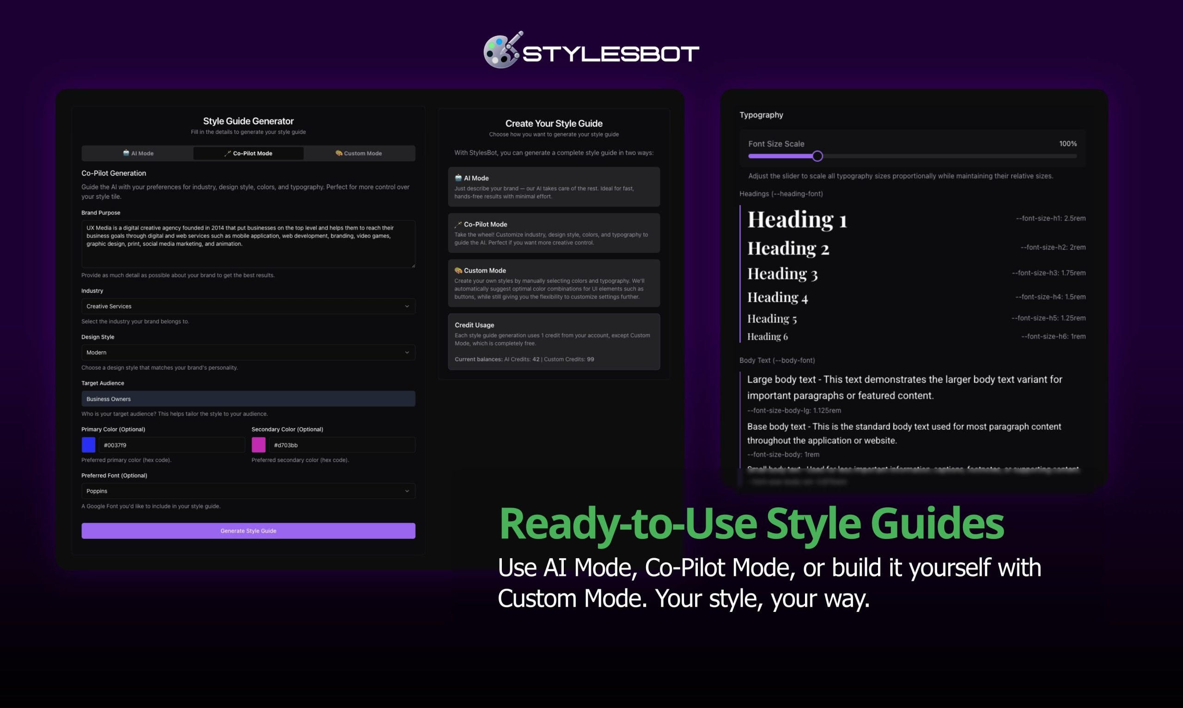Click the wand icon on the Co-Pilot Mode card
The image size is (1183, 708).
click(458, 224)
